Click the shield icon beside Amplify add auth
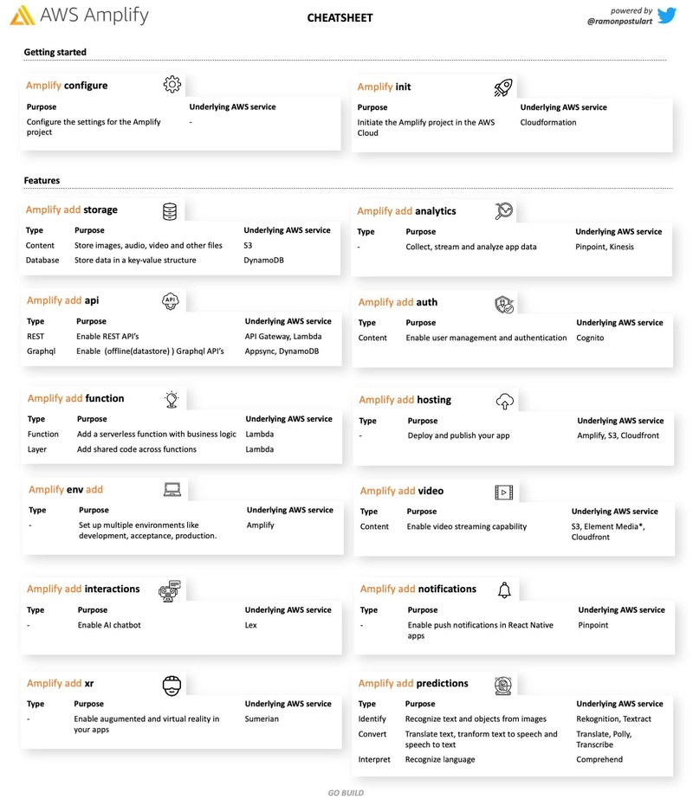 click(504, 303)
